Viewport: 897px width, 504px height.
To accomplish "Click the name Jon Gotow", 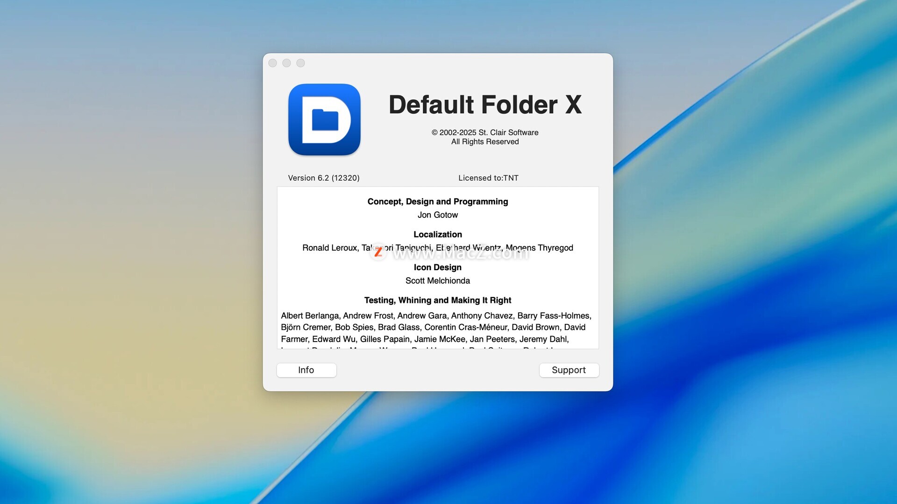I will point(438,215).
